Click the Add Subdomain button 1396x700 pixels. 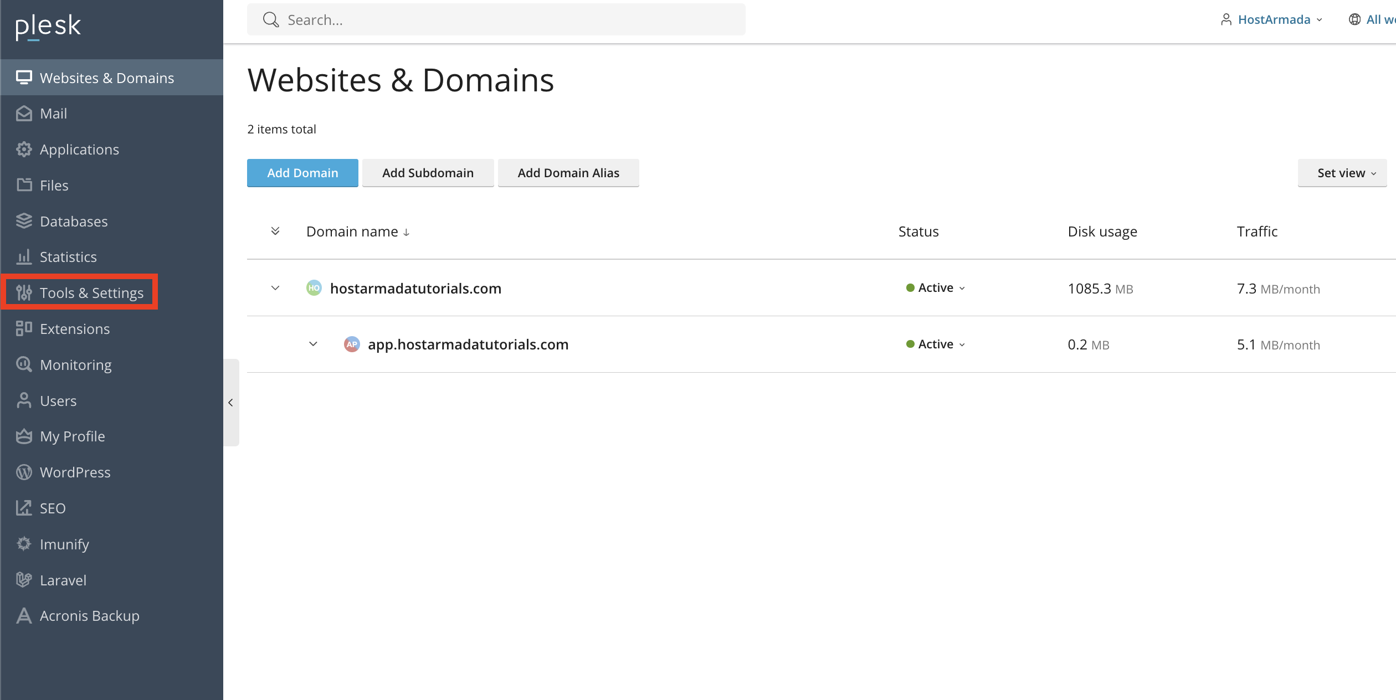pos(428,173)
